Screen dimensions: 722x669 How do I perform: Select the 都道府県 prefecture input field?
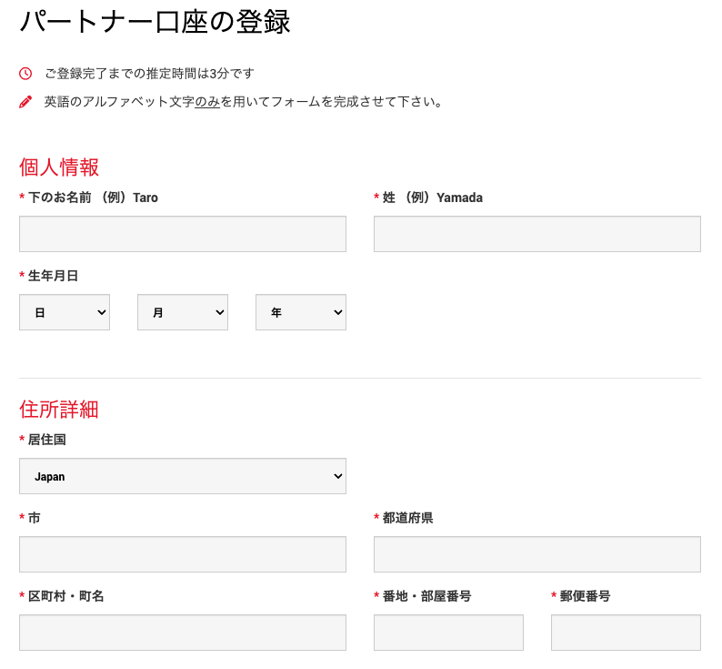[x=536, y=554]
